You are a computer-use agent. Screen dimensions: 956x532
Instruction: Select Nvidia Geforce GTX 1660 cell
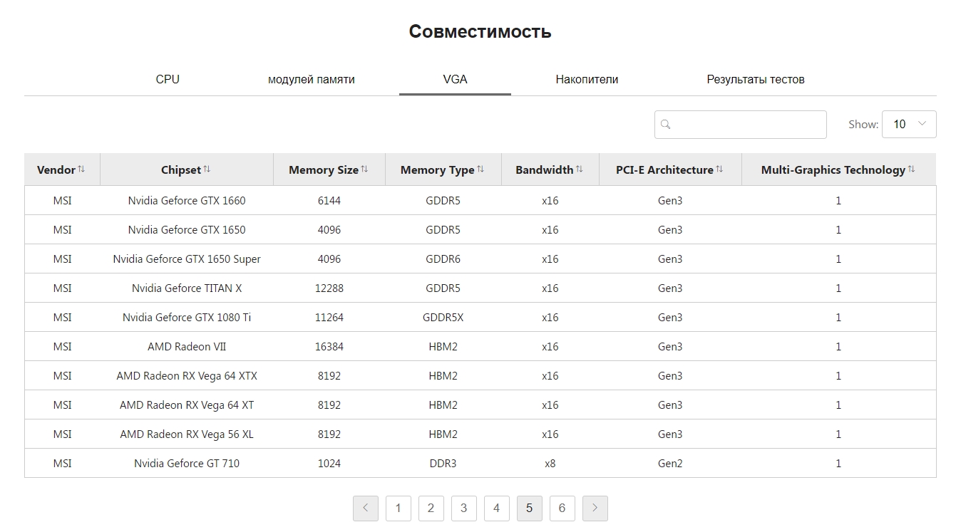click(x=187, y=201)
